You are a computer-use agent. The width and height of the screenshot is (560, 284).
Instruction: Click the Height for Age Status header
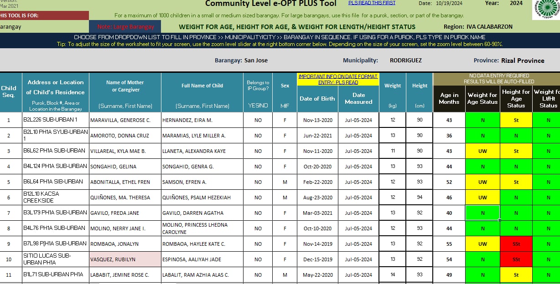pos(516,98)
